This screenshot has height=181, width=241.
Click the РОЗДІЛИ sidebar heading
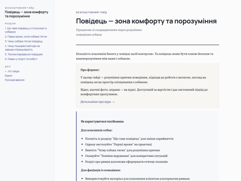[10, 24]
